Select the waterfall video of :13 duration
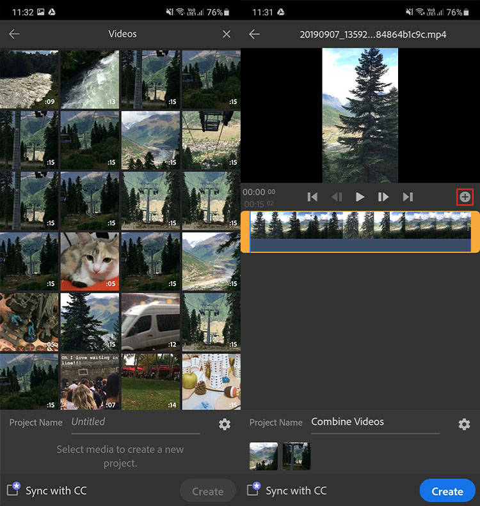Screen dimensions: 480x506 (x=90, y=79)
